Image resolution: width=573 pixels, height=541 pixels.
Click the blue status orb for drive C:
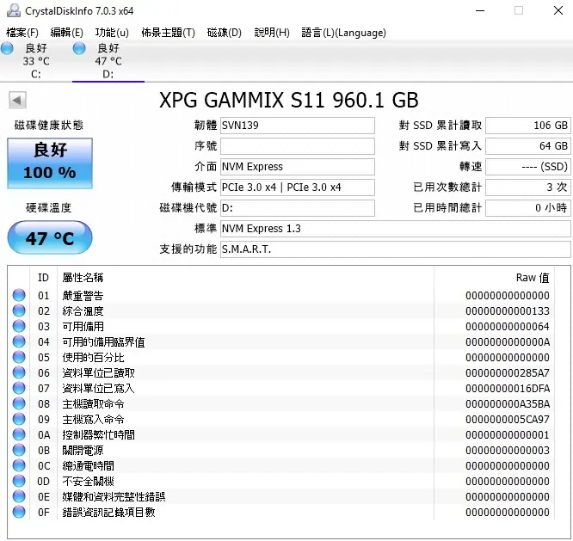tap(7, 48)
